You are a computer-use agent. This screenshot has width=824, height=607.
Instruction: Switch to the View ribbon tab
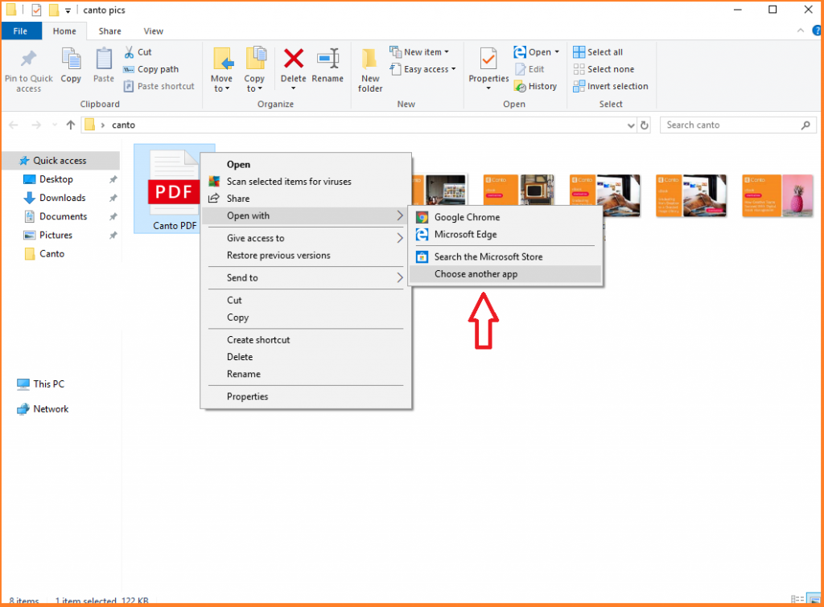(153, 31)
